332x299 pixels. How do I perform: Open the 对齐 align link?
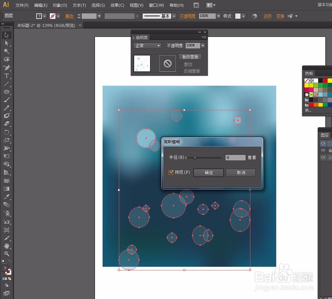(x=267, y=16)
